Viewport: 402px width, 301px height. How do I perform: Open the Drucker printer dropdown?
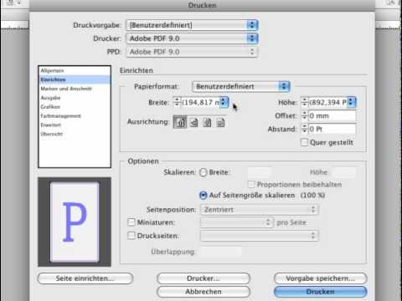click(192, 38)
